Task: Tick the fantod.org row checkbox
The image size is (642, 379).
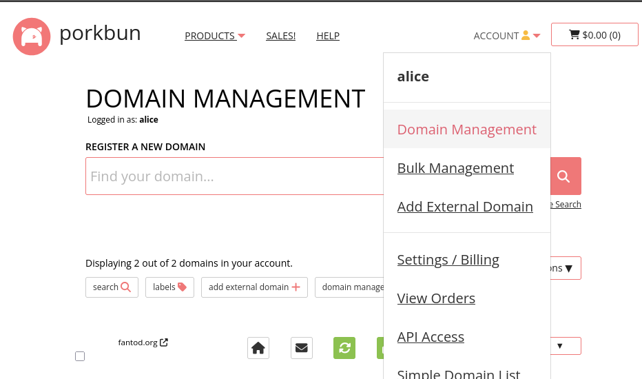Action: [80, 356]
